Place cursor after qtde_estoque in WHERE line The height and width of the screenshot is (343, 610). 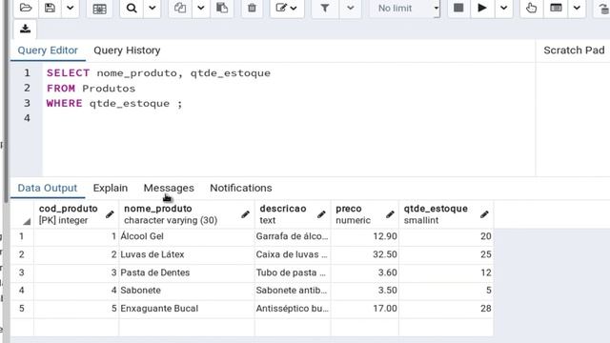pyautogui.click(x=171, y=104)
